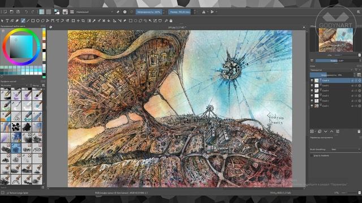
Task: Hide the third layer from the top
Action: tap(312, 91)
